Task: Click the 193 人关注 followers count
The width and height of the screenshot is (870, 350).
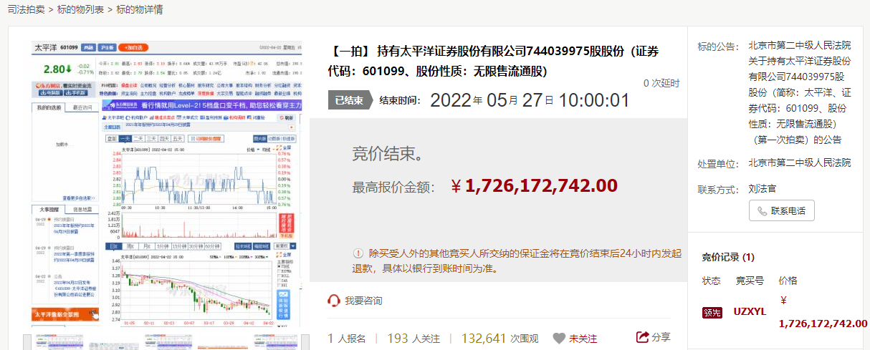Action: coord(414,338)
